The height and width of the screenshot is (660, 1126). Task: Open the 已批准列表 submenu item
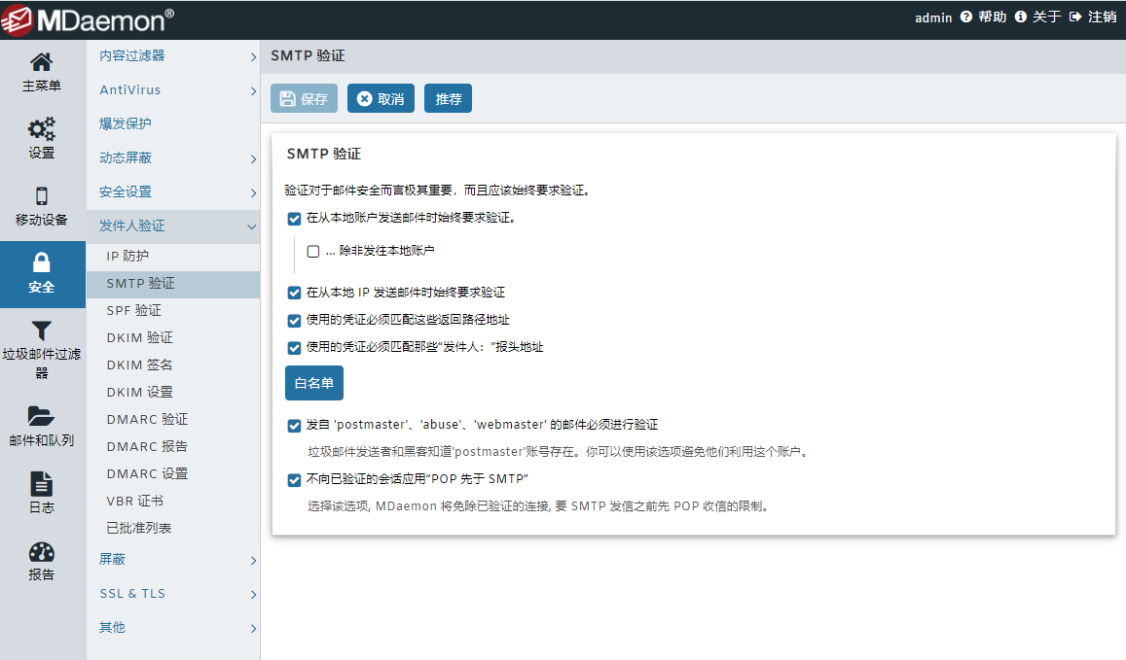point(173,529)
